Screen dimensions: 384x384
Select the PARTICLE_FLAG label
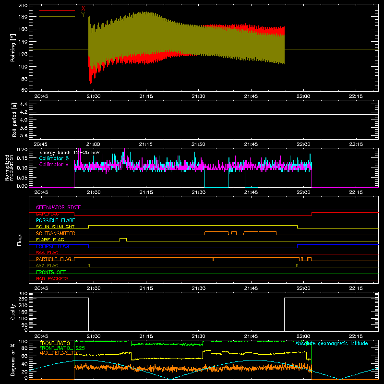[54, 259]
